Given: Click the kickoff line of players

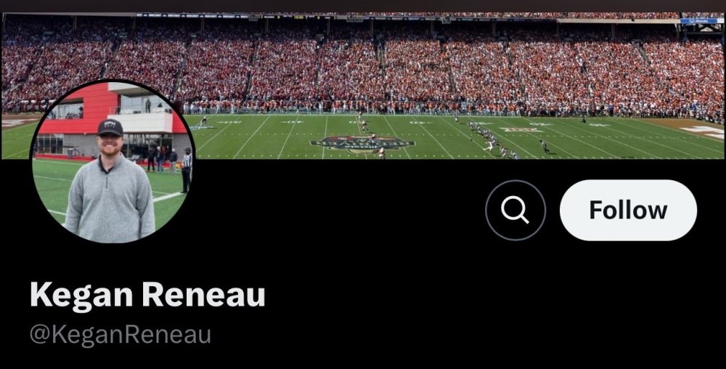Looking at the screenshot, I should pos(492,139).
